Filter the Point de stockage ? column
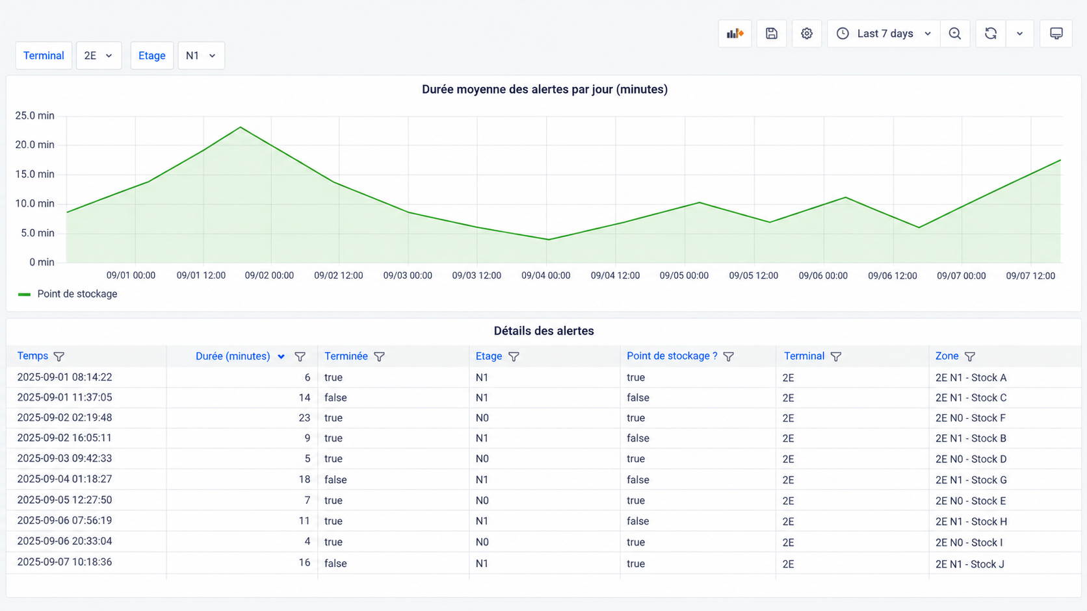 (729, 356)
